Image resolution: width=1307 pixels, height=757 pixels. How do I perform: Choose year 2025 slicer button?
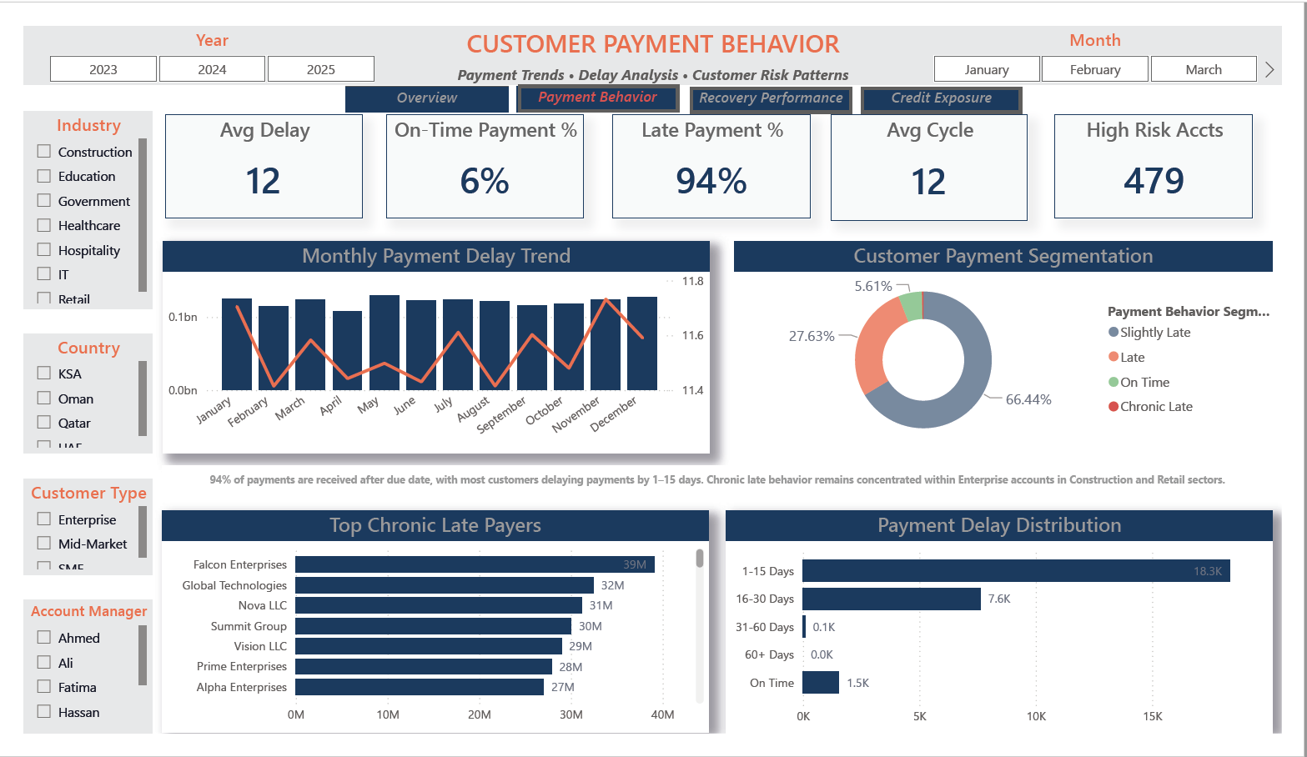click(321, 69)
